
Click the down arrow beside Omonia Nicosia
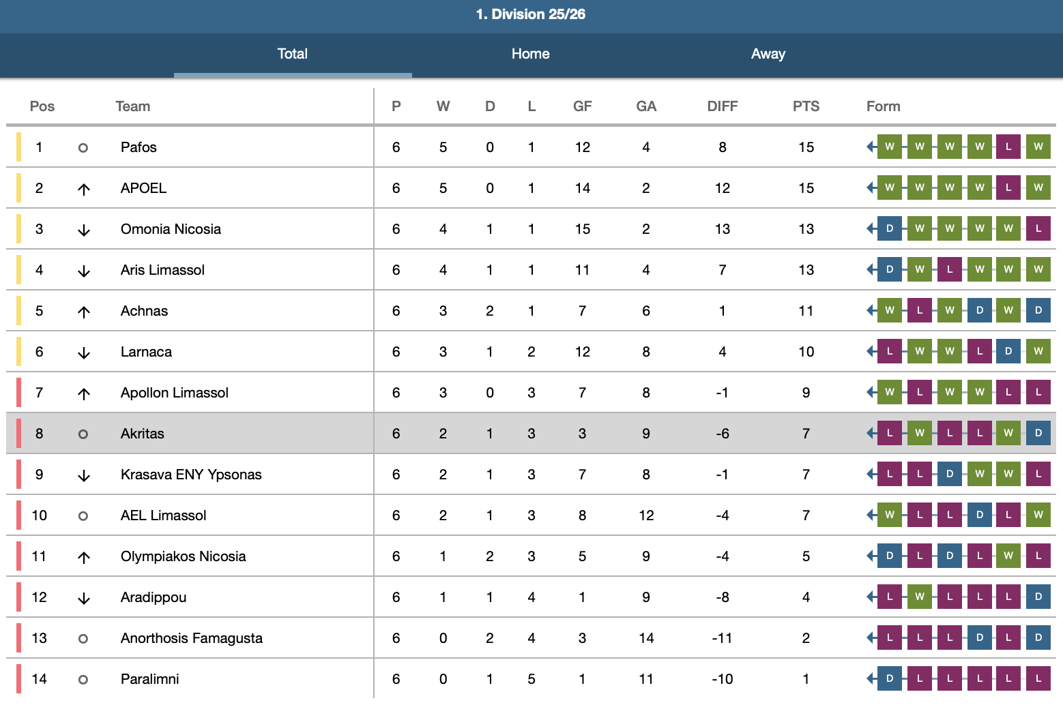click(x=83, y=230)
